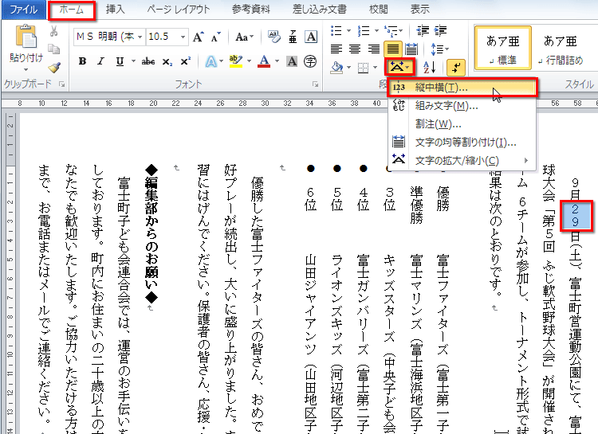Cut selection with the scissors icon
Screen dimensions: 598x434
point(53,31)
